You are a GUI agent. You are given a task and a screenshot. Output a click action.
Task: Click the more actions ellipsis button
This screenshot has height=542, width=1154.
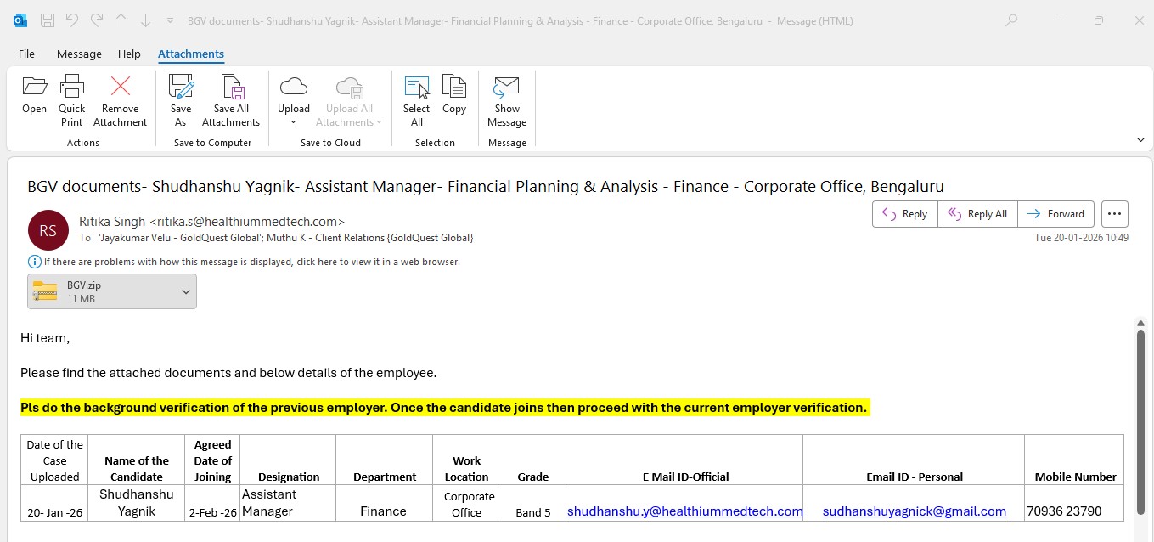click(x=1115, y=214)
